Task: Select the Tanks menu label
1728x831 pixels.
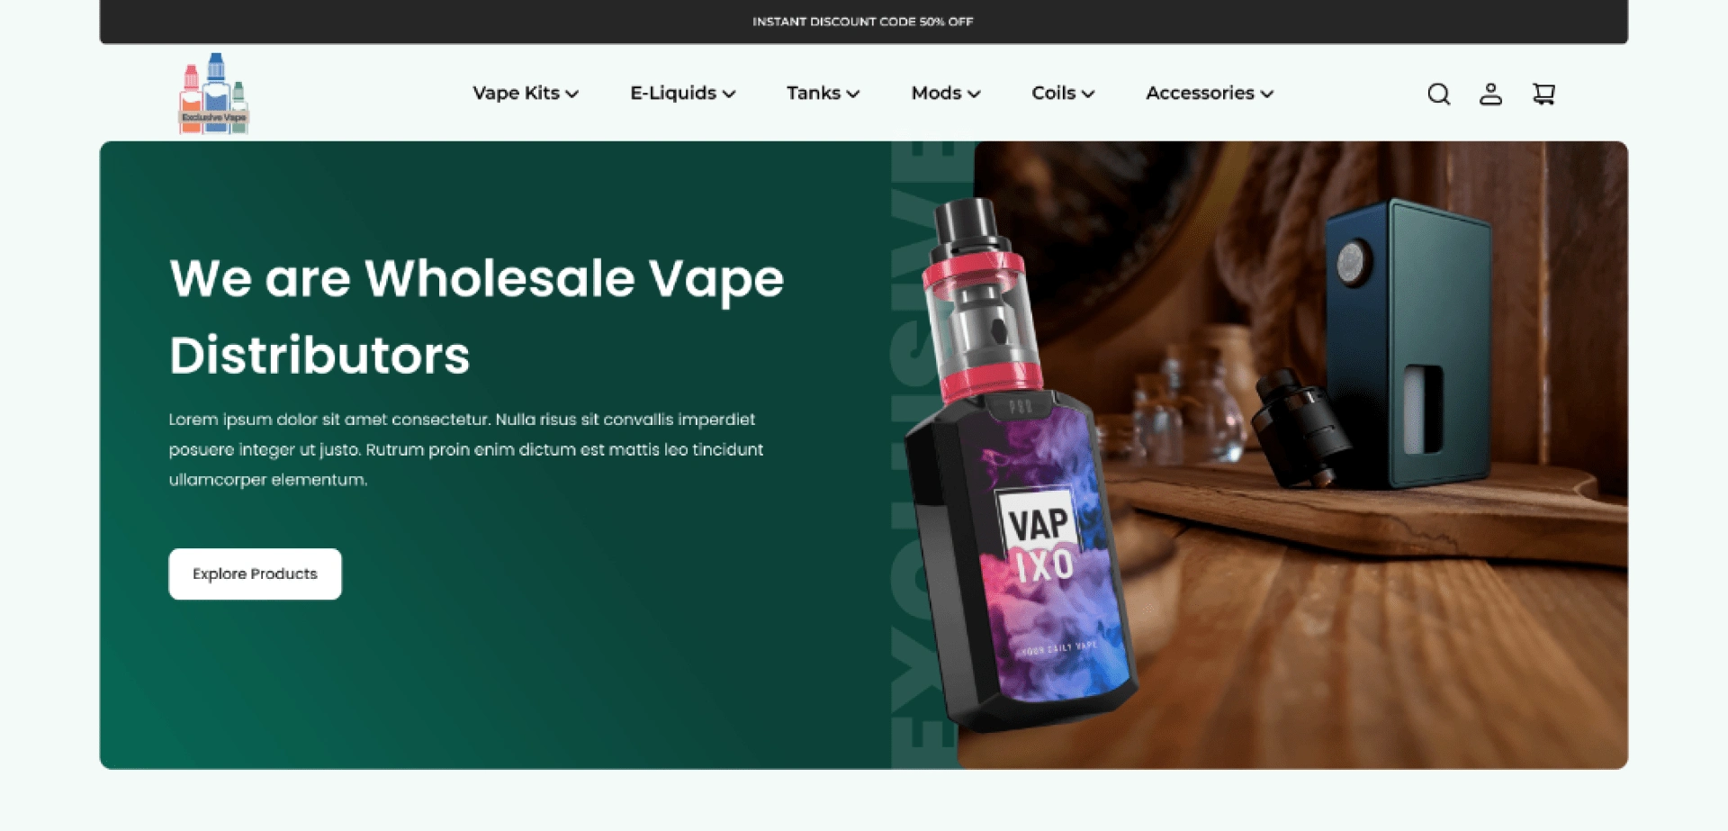Action: tap(814, 93)
